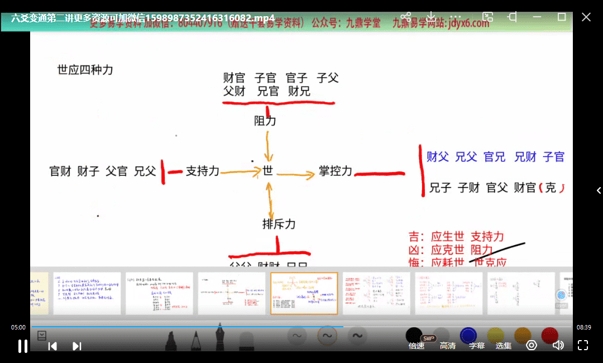This screenshot has width=603, height=363.
Task: Mute the video volume
Action: (x=558, y=345)
